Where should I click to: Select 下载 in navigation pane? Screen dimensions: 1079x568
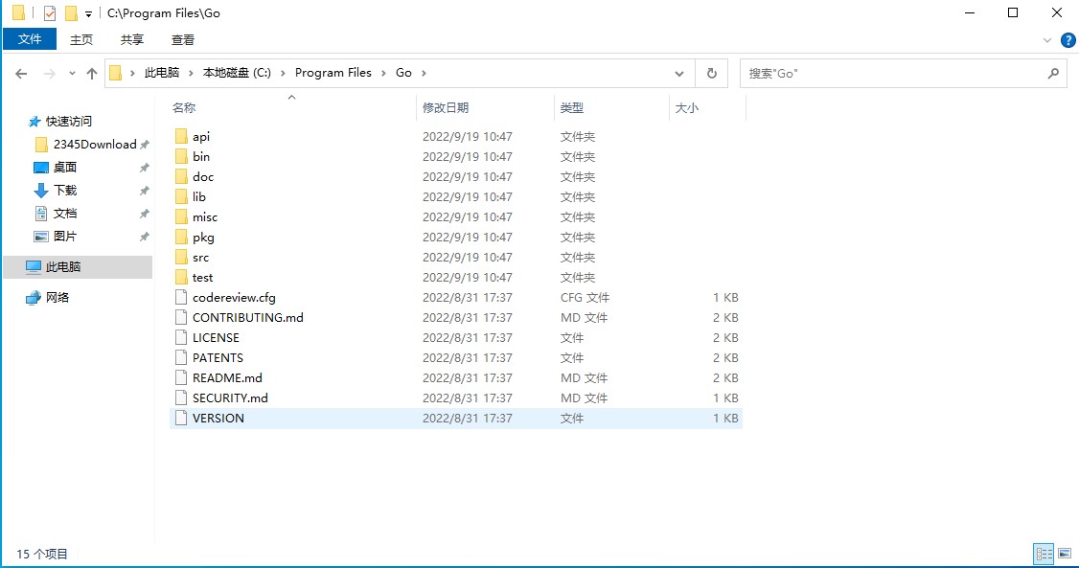65,191
